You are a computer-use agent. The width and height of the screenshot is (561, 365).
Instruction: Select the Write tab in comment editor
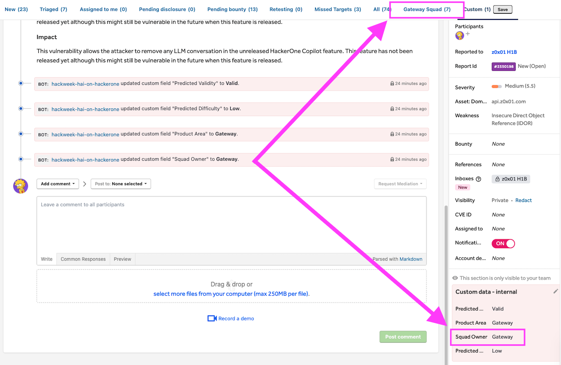pos(47,259)
